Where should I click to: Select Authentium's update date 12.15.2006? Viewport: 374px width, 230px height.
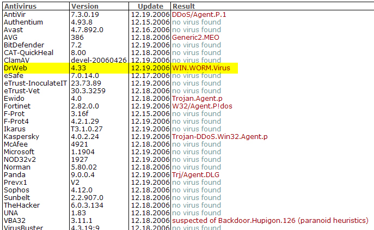[x=150, y=22]
